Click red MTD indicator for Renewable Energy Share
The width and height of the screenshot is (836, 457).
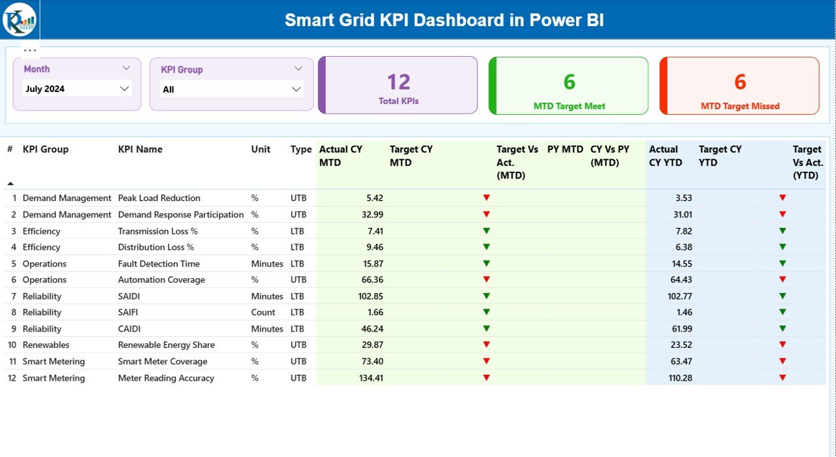coord(486,345)
